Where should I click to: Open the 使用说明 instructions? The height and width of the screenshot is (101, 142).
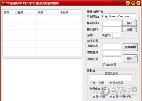coord(130,47)
